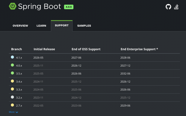Select branch label 3.4.x
The width and height of the screenshot is (186, 116).
pyautogui.click(x=19, y=82)
